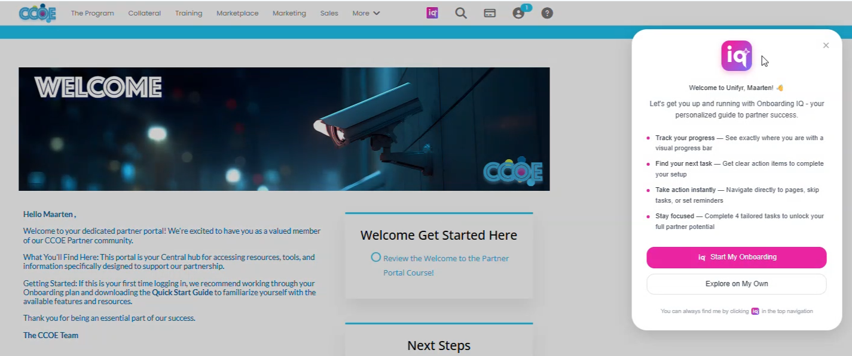Click the Welcome Get Started Here heading

[x=438, y=235]
